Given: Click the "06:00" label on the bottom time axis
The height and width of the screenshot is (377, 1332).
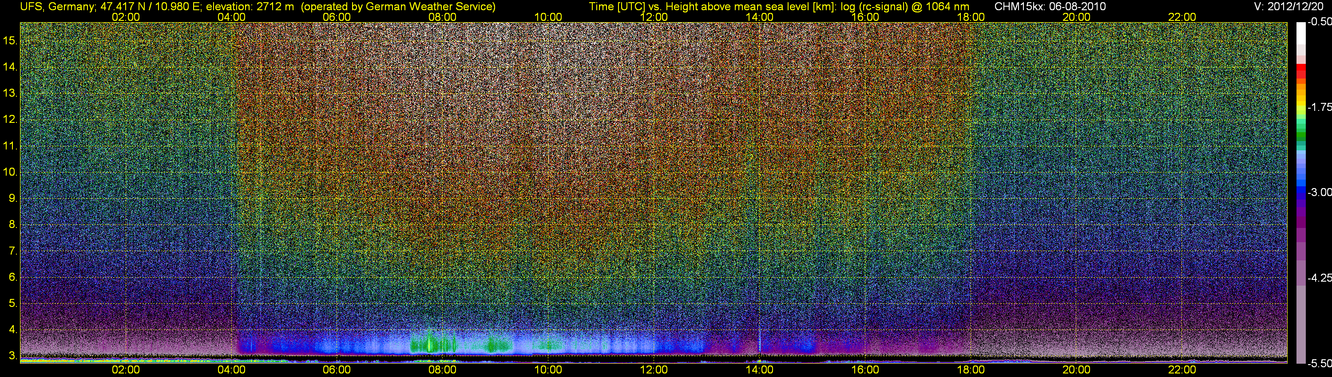Looking at the screenshot, I should point(337,370).
